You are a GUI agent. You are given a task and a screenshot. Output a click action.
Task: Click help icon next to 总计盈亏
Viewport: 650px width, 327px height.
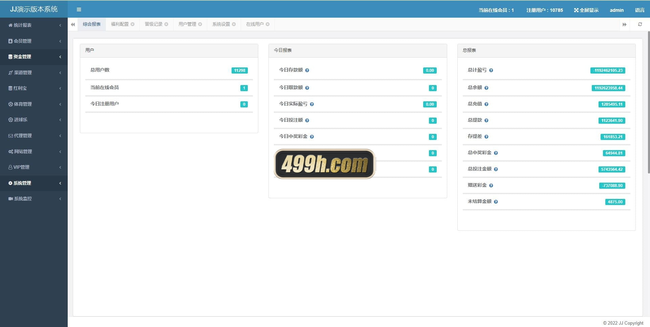coord(491,70)
